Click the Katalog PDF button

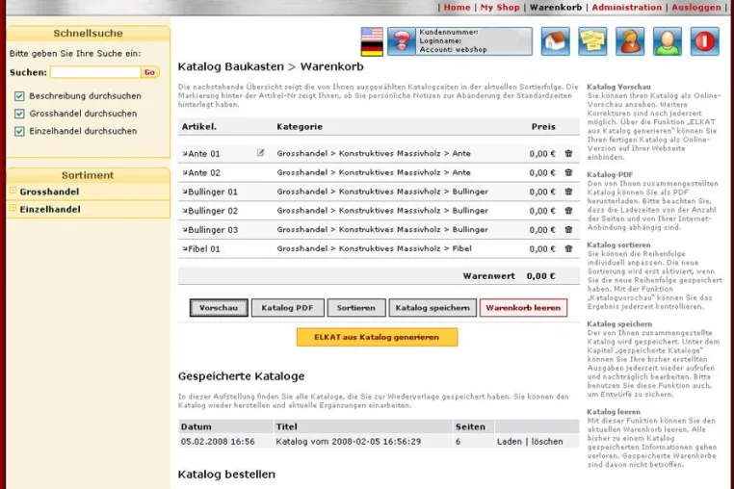[x=287, y=308]
